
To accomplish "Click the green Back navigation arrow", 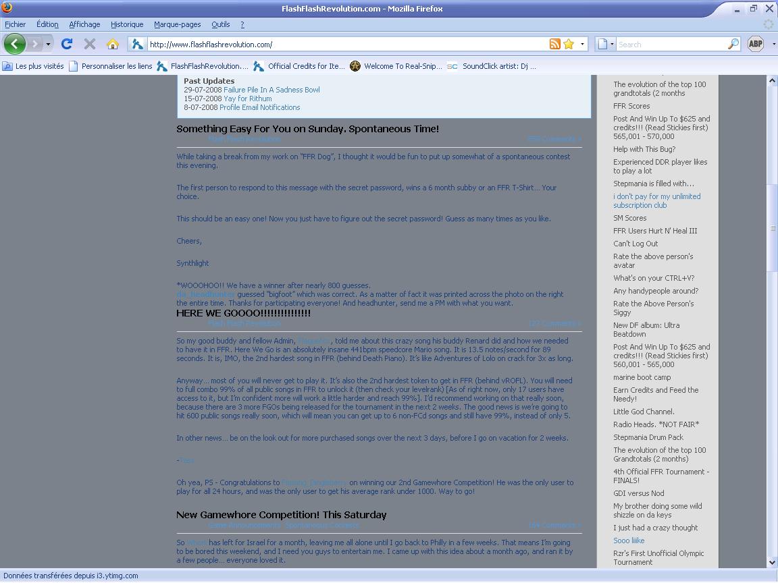I will (x=15, y=44).
